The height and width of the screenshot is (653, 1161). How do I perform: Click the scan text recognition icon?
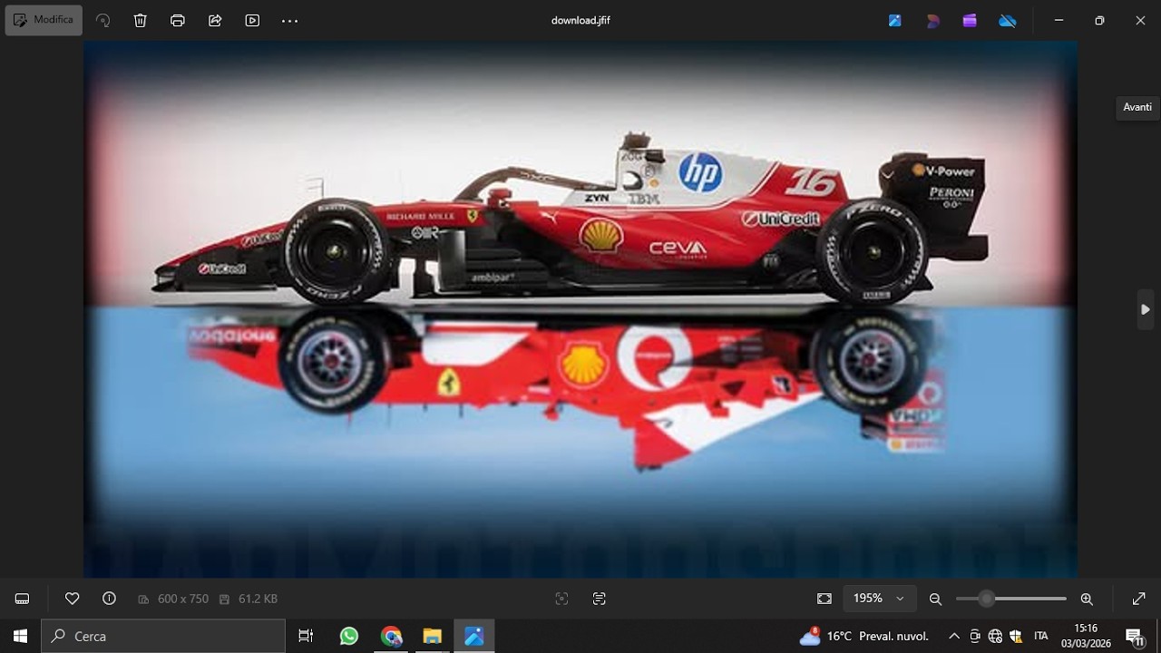(x=599, y=599)
